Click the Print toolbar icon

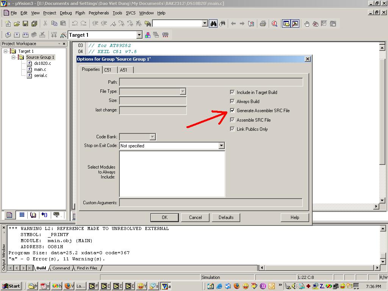[x=263, y=23]
